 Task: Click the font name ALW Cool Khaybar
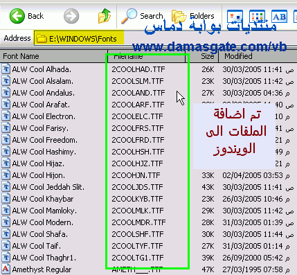(x=43, y=199)
